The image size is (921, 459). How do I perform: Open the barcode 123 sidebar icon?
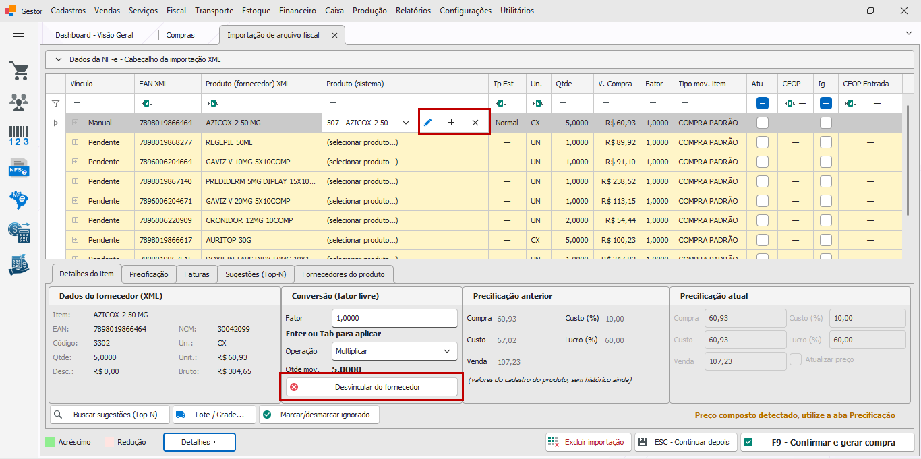point(19,135)
